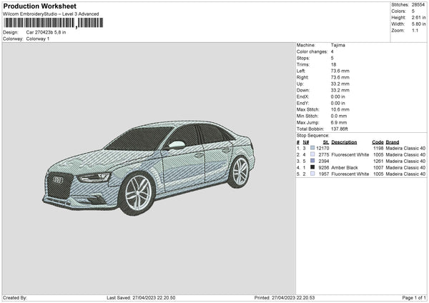Click the Up value 33.2 mm
This screenshot has width=429, height=303.
coord(340,84)
